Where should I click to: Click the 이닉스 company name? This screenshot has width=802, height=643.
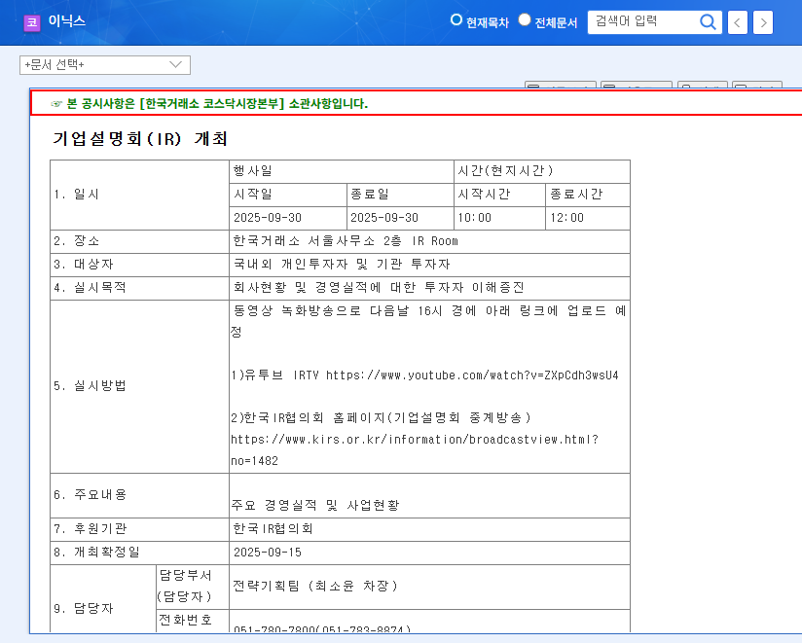[66, 21]
